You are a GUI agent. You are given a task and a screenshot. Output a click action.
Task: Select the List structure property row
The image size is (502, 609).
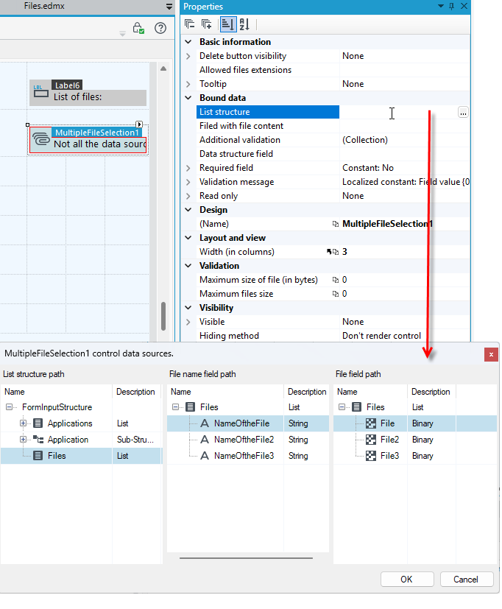click(x=268, y=112)
